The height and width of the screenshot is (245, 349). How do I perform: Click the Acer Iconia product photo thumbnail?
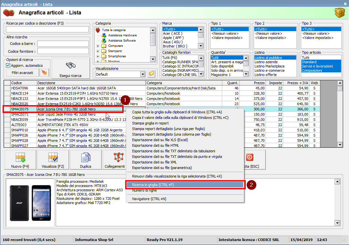click(30, 203)
